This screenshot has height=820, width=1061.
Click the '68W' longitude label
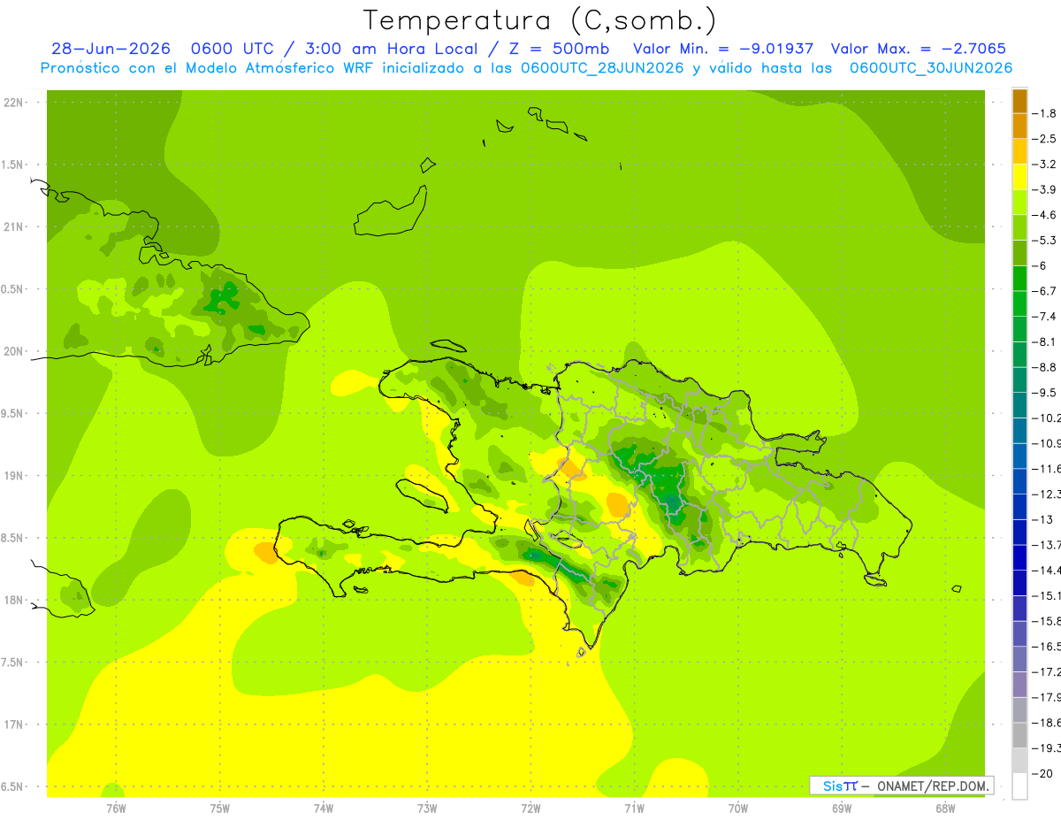coord(945,808)
